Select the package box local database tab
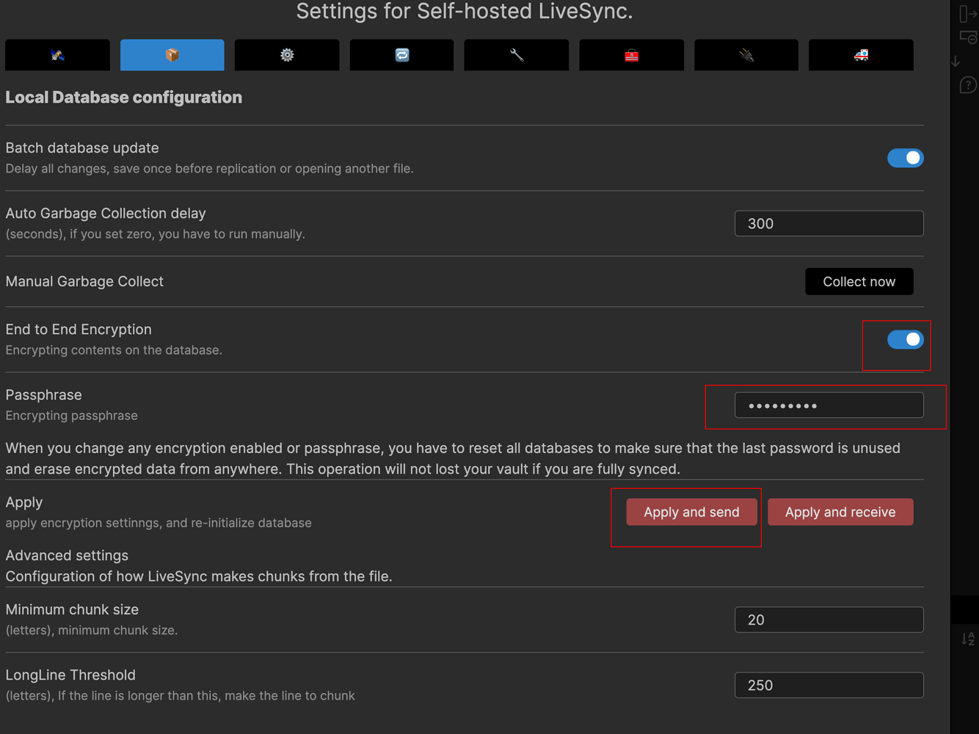This screenshot has height=734, width=979. (x=172, y=55)
